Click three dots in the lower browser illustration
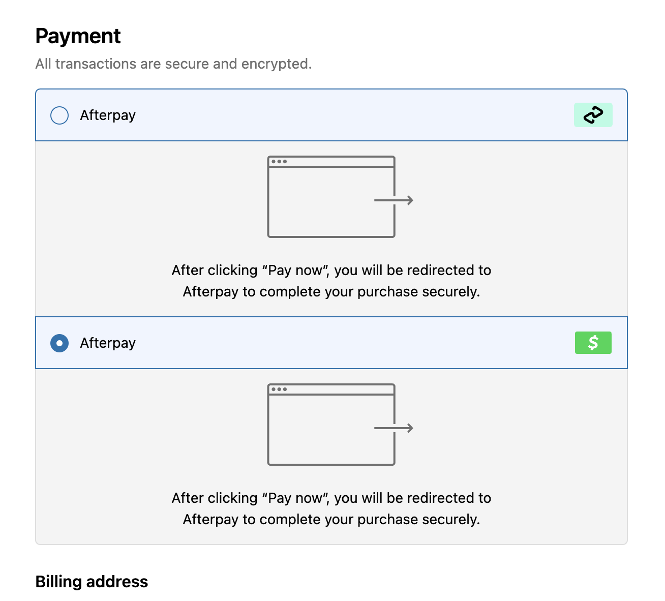Screen dimensions: 665x601 (279, 389)
